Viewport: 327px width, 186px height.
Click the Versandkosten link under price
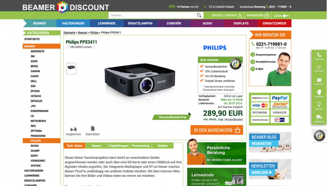pyautogui.click(x=233, y=120)
